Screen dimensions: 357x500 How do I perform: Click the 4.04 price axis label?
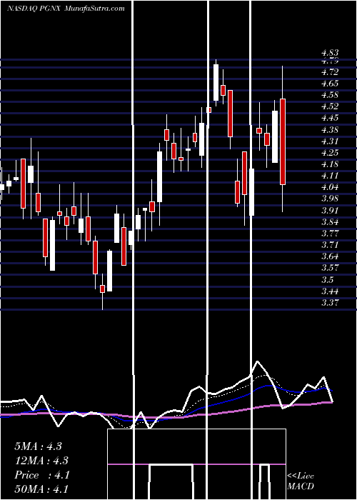[x=330, y=187]
